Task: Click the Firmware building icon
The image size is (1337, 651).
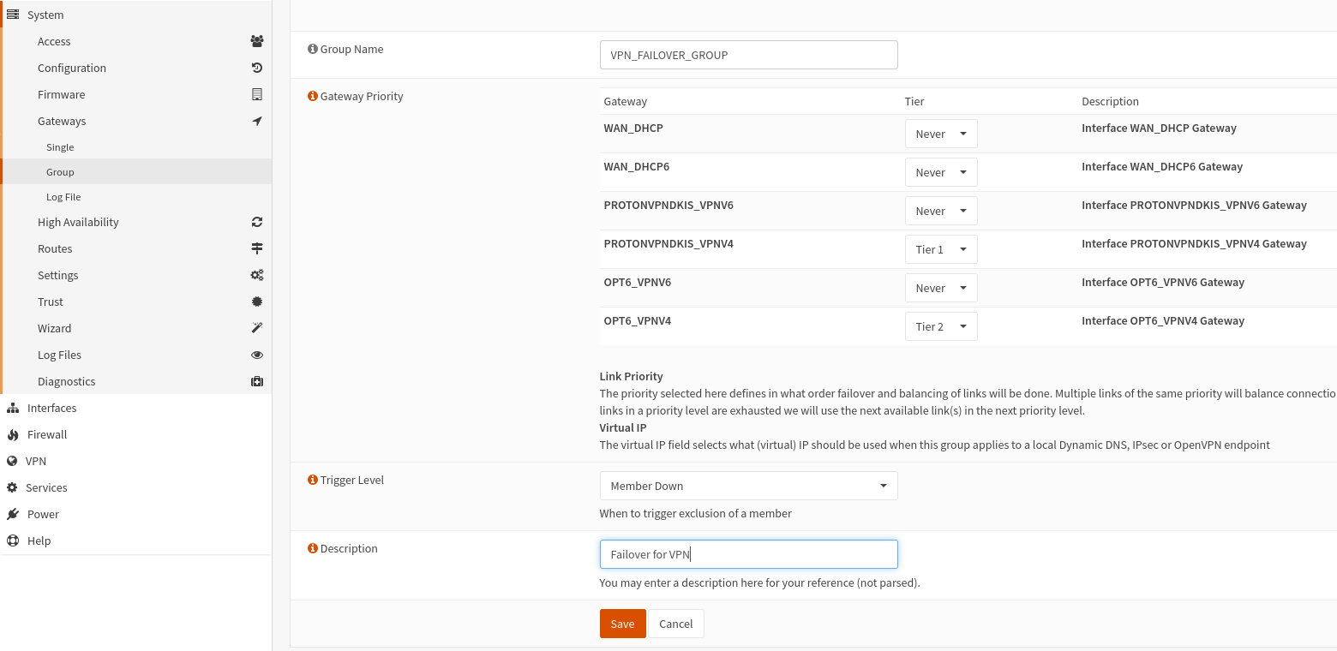Action: (256, 94)
